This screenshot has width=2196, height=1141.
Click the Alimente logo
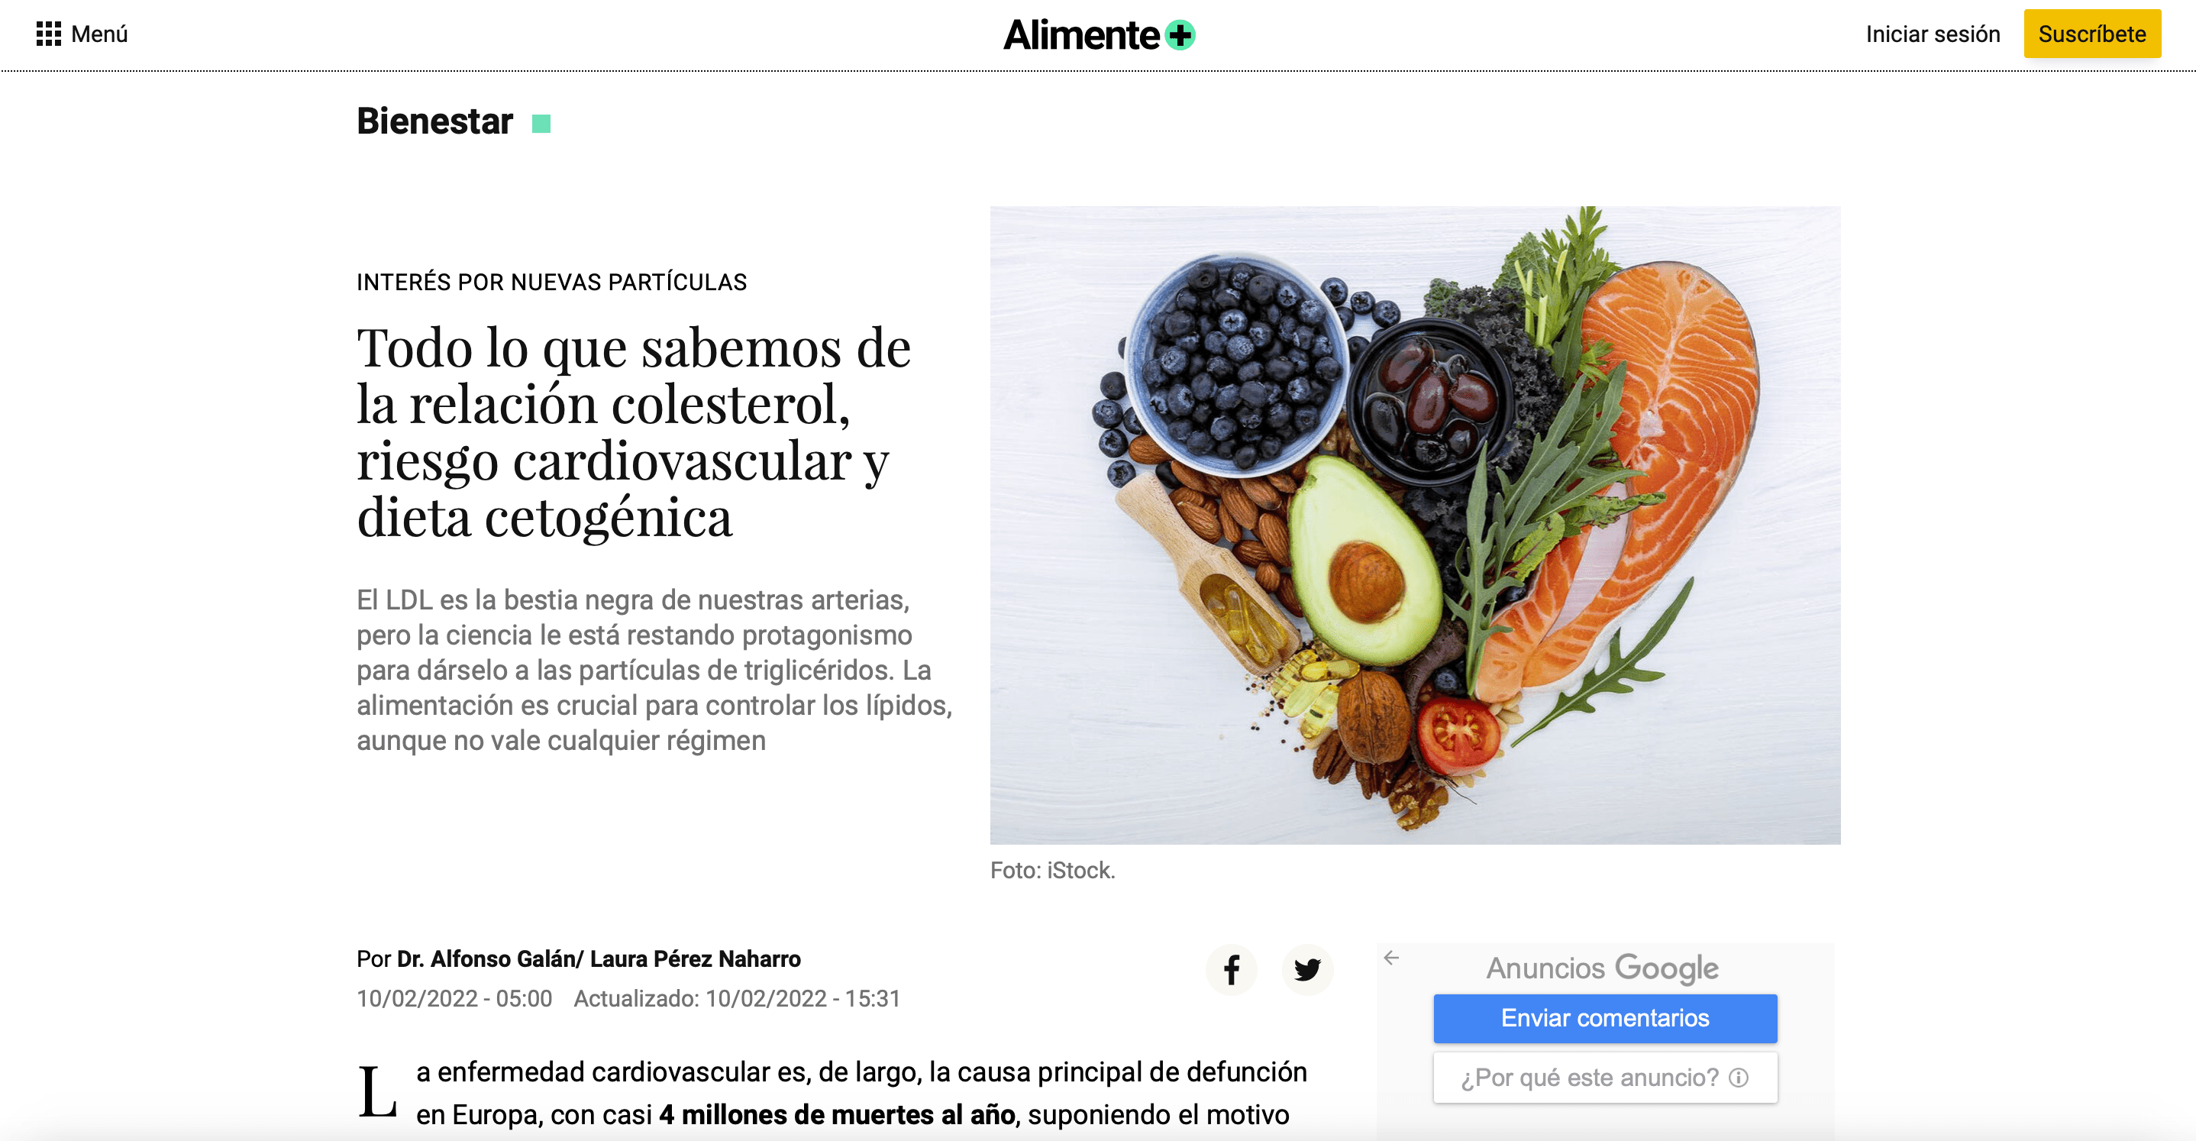[1099, 35]
